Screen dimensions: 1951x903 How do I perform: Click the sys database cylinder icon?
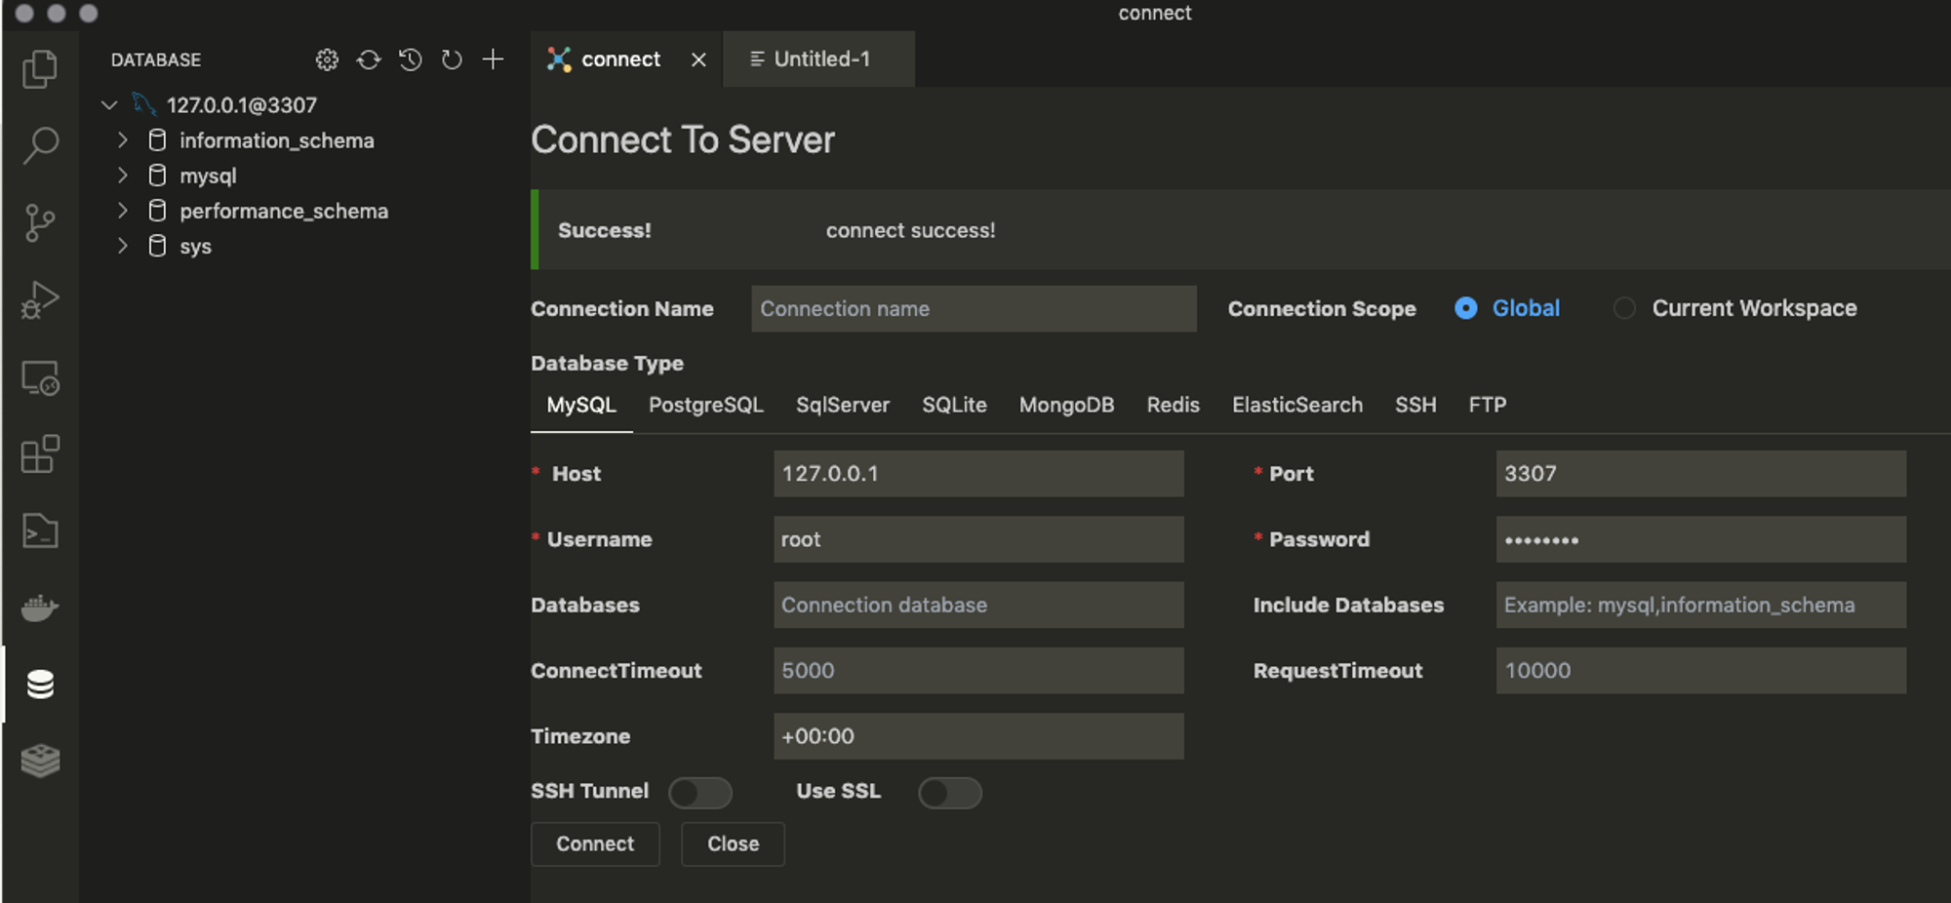point(157,246)
